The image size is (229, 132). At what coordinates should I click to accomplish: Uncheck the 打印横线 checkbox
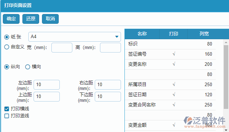pos(7,109)
